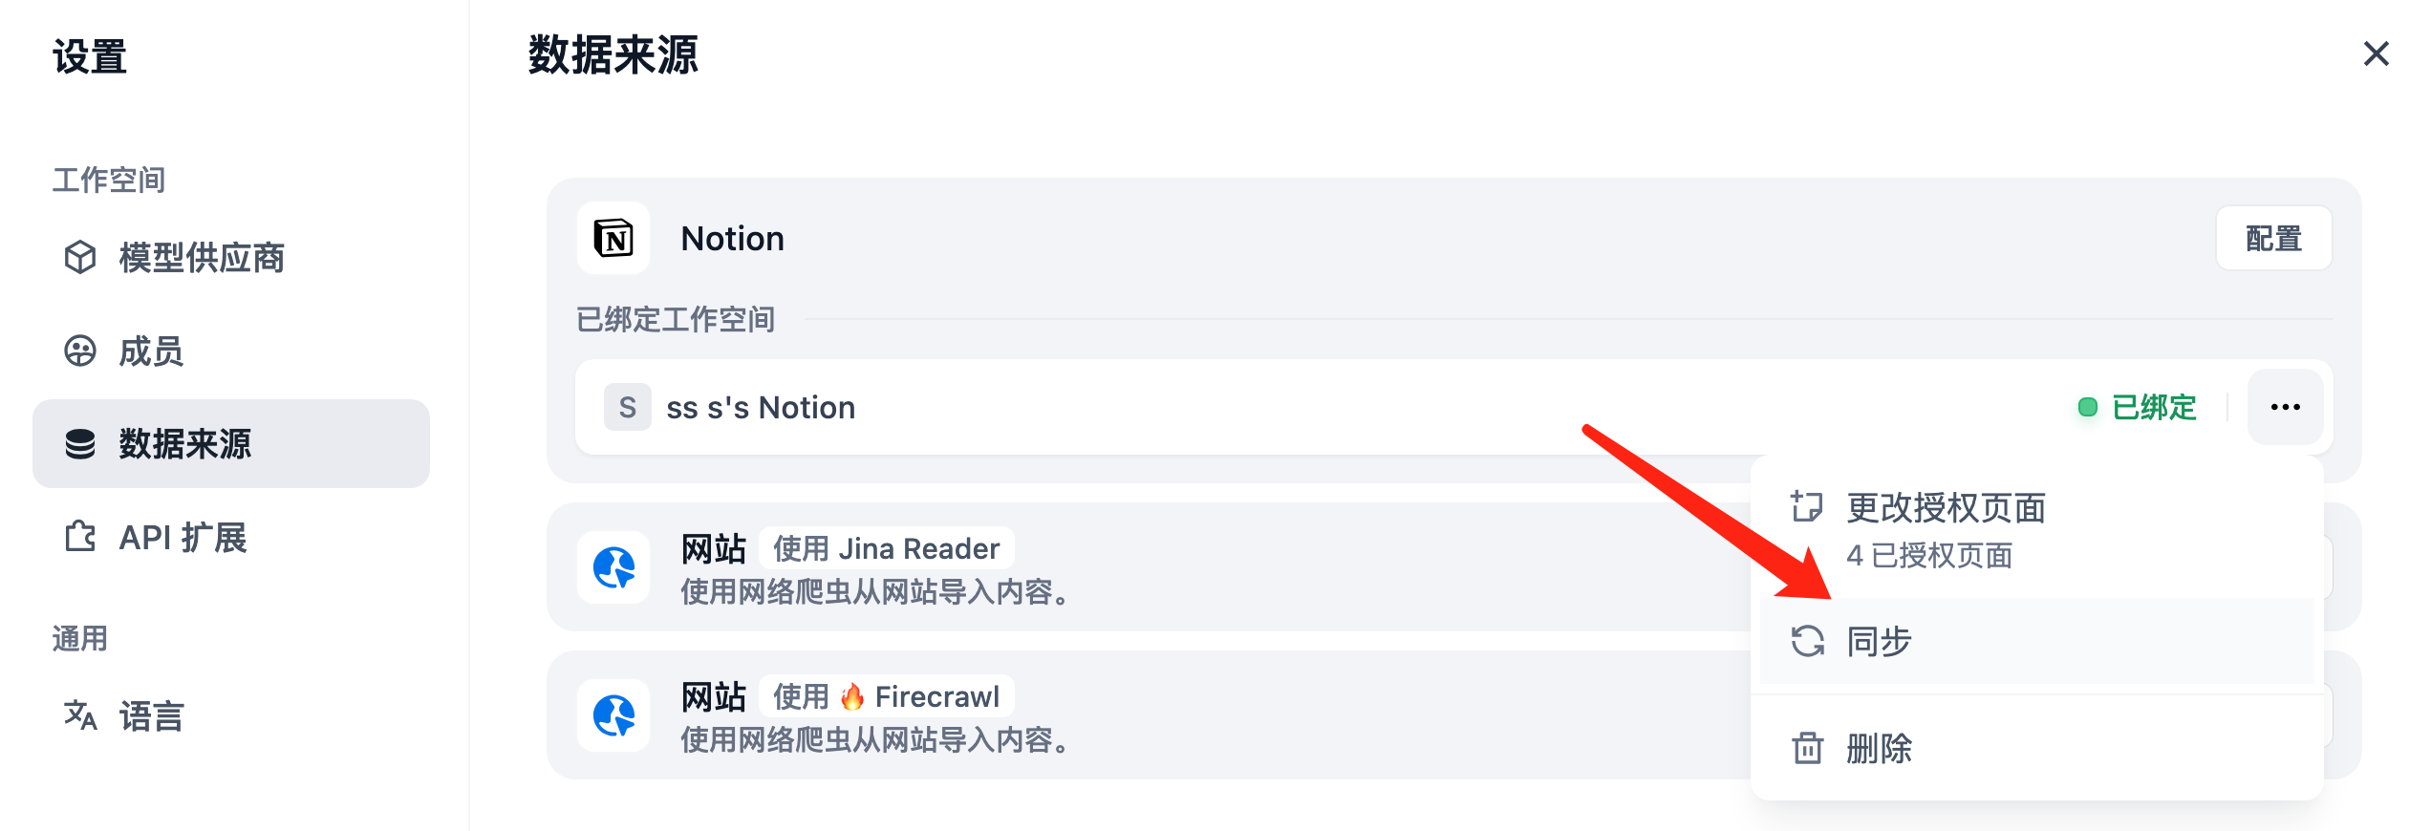Close the settings dialog with X

coord(2377,53)
